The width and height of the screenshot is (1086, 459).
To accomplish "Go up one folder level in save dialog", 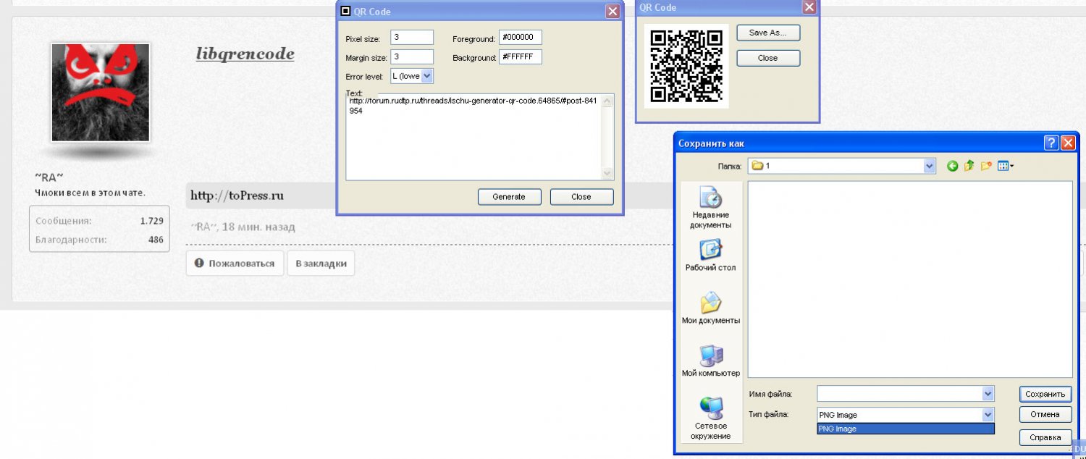I will click(969, 166).
